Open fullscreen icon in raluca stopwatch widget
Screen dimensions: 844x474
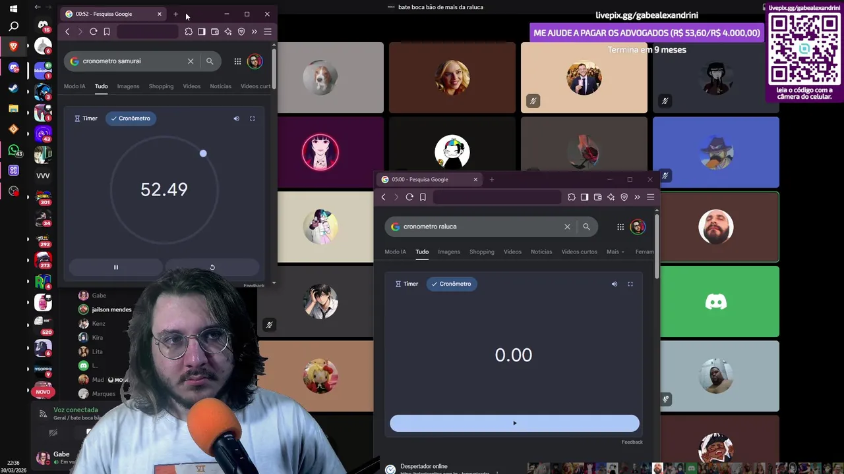click(x=630, y=284)
